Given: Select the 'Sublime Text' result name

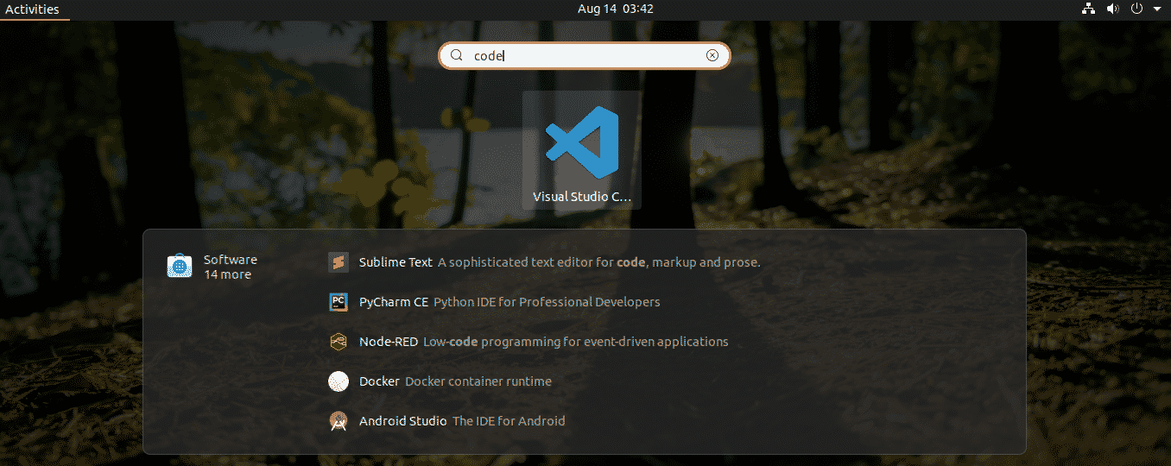Looking at the screenshot, I should coord(396,262).
